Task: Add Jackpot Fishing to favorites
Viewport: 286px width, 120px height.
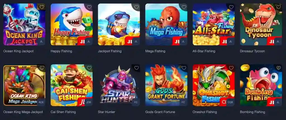Action: click(136, 7)
